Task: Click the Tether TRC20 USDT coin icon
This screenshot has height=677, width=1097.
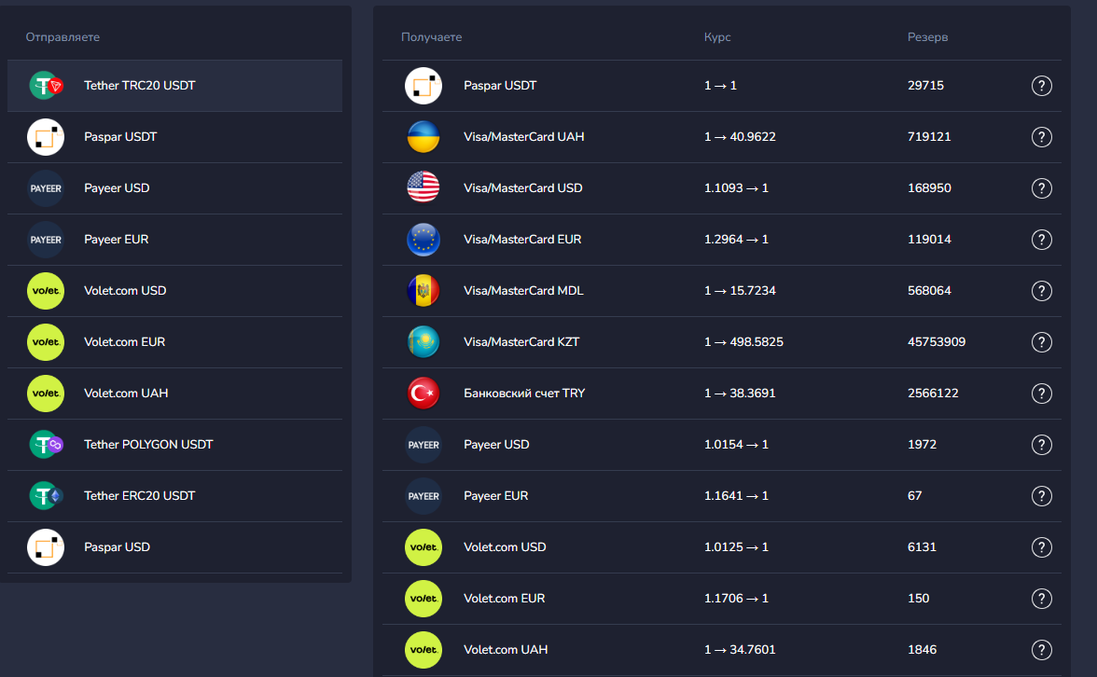Action: [x=47, y=86]
